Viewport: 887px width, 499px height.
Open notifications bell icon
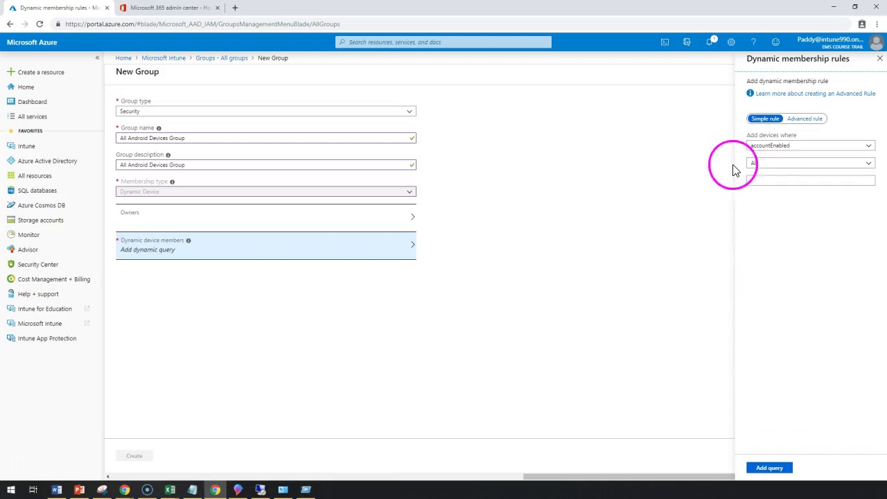point(710,42)
